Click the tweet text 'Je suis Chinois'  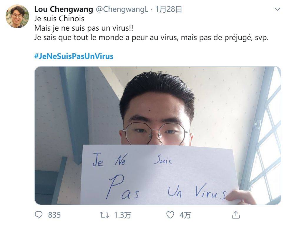pos(59,19)
